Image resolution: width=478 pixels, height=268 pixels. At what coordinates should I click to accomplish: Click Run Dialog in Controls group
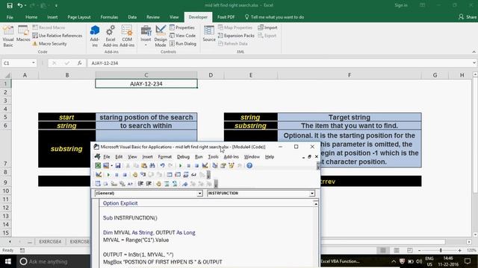click(182, 44)
